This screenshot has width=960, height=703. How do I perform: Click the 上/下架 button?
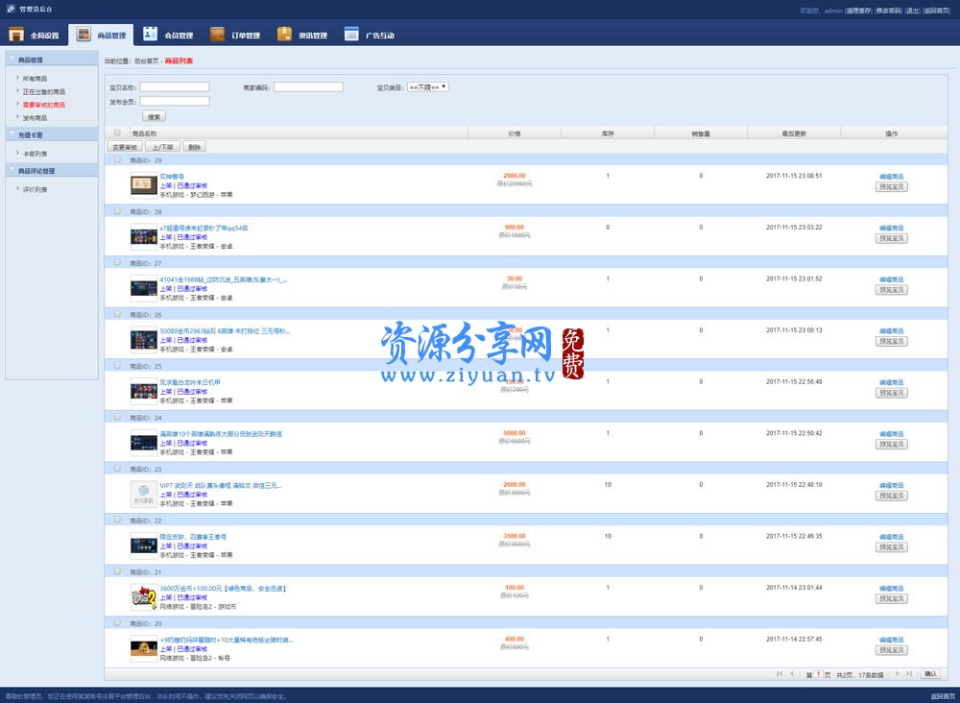(163, 147)
